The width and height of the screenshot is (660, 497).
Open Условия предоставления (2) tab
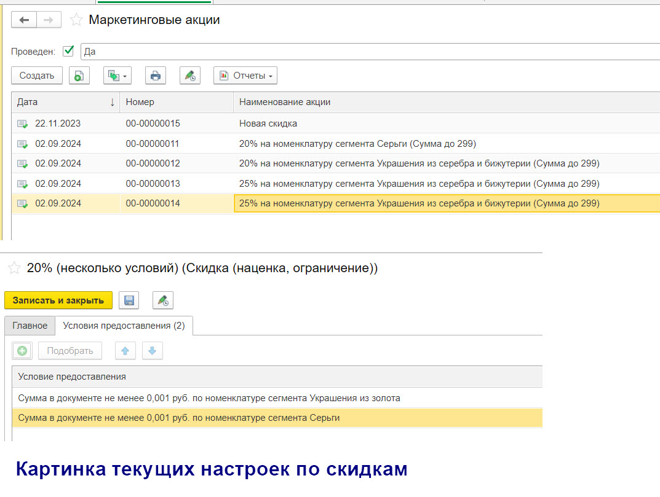[x=124, y=326]
